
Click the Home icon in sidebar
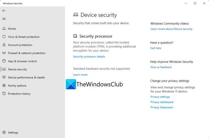tap(4, 29)
